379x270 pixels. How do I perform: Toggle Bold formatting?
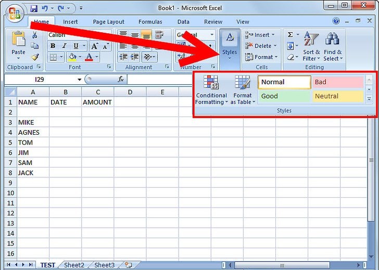pos(53,46)
